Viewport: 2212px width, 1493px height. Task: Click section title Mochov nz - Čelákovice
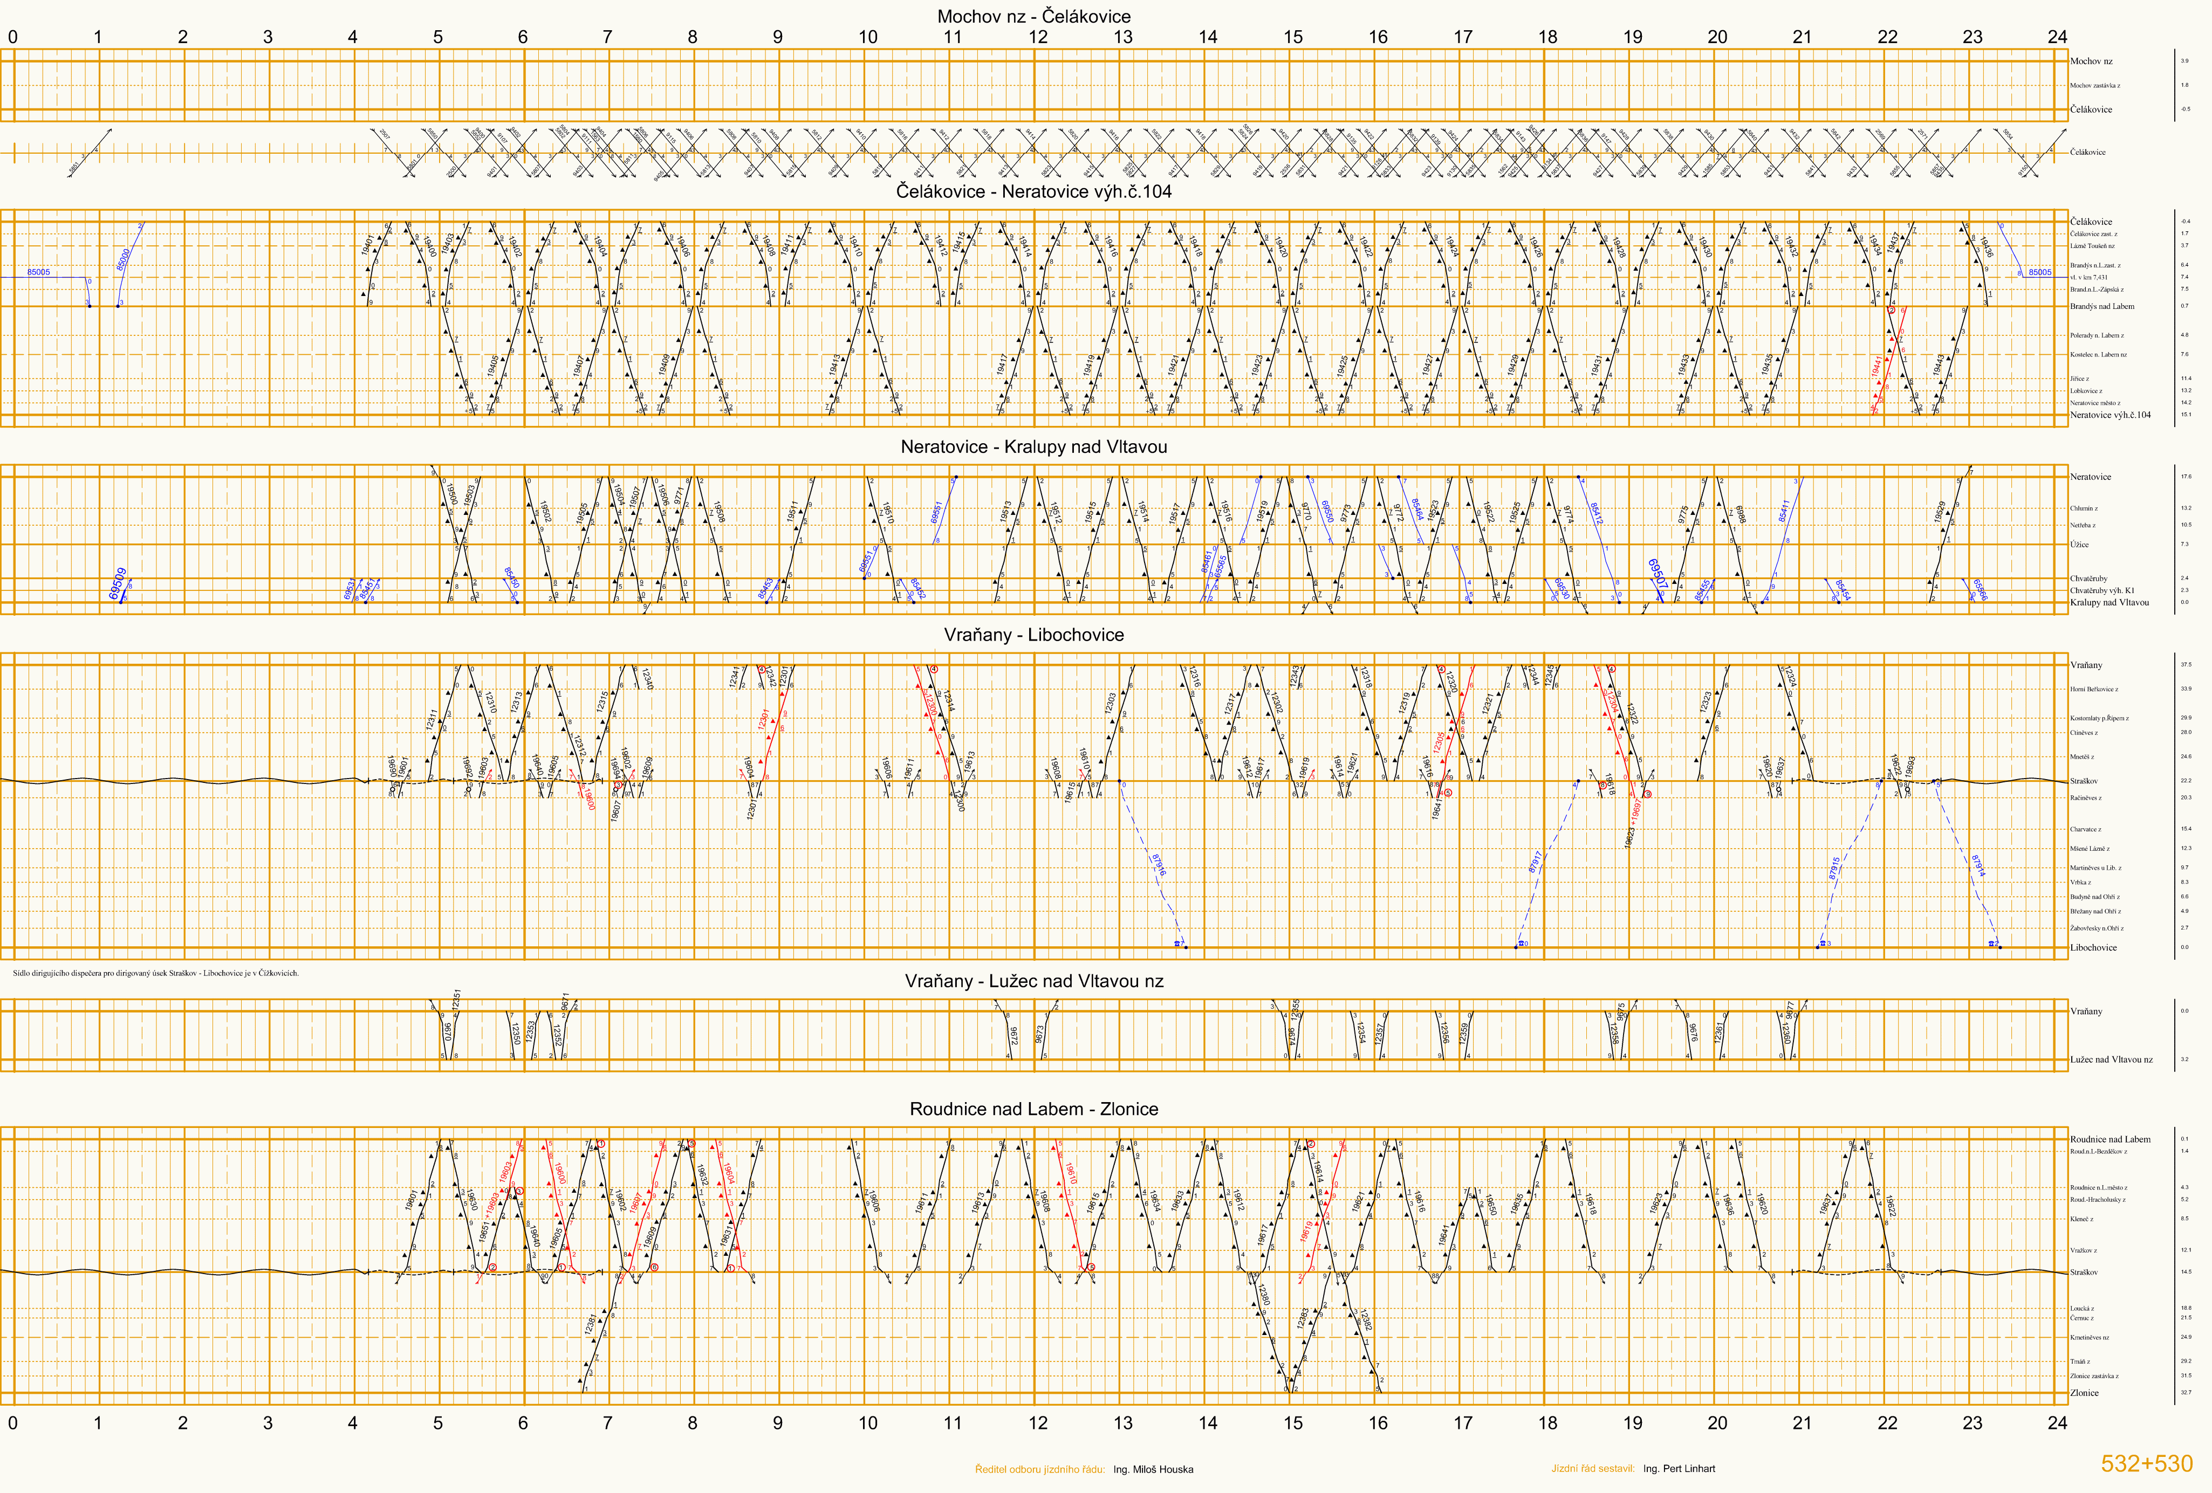tap(1033, 16)
